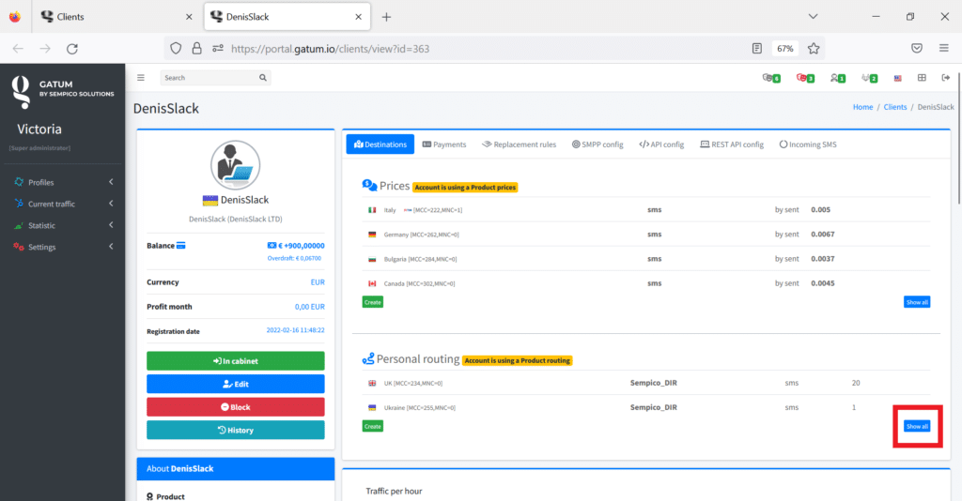This screenshot has height=501, width=962.
Task: Go to Clients breadcrumb link
Action: coord(895,107)
